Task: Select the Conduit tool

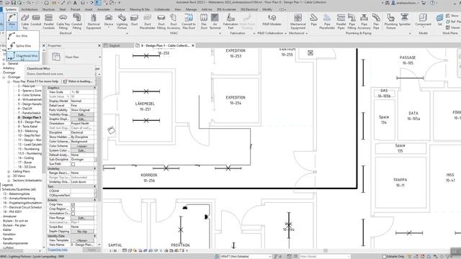Action: tap(36, 20)
